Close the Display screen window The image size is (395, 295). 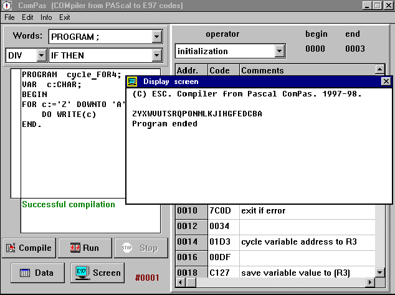(x=386, y=82)
